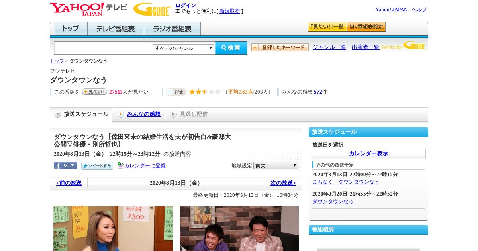478x251 pixels.
Task: Focus the keyword search input field
Action: [x=103, y=48]
